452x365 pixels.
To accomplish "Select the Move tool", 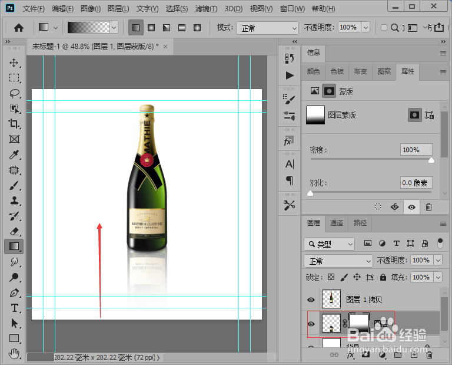I will click(14, 63).
